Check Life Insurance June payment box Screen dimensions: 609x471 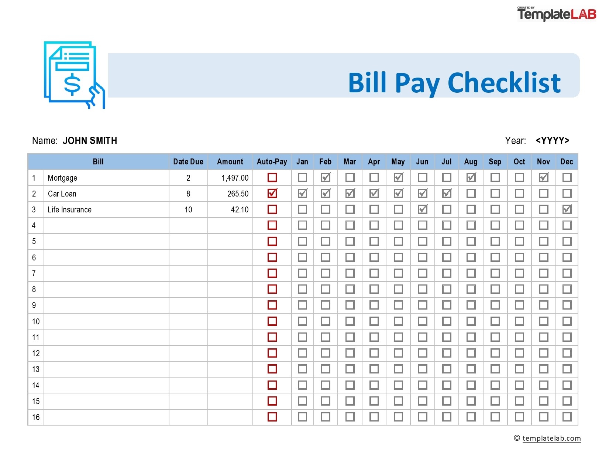tap(422, 209)
